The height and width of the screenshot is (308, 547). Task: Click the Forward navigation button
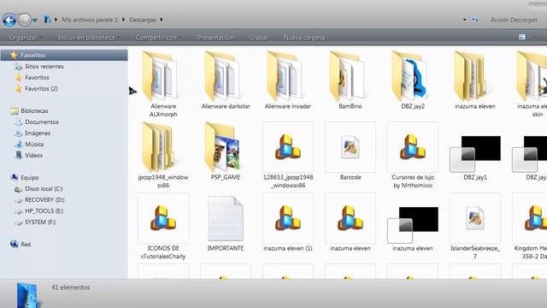[x=25, y=20]
